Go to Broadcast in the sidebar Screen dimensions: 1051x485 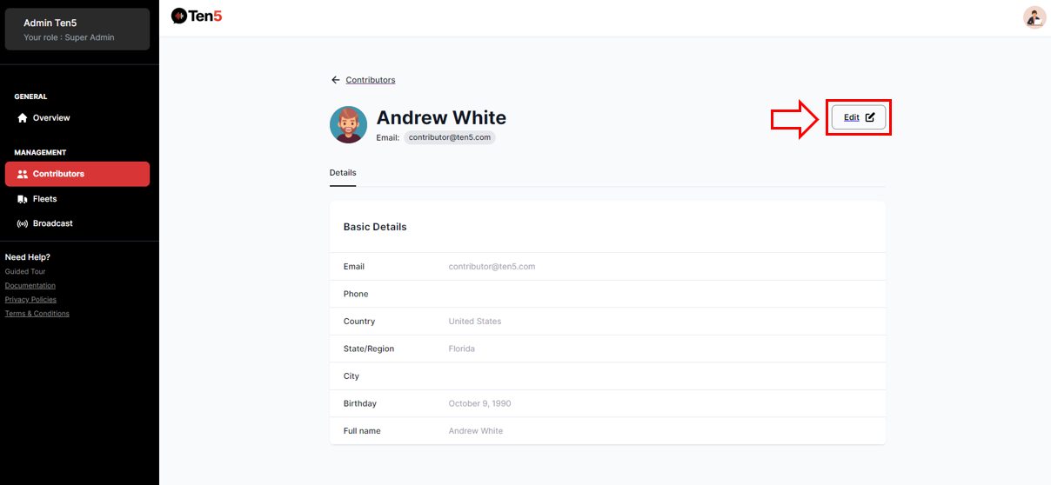52,223
